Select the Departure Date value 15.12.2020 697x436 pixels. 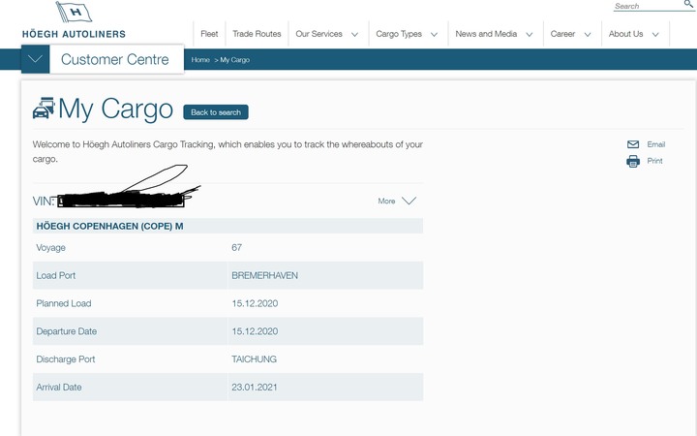[x=255, y=331]
